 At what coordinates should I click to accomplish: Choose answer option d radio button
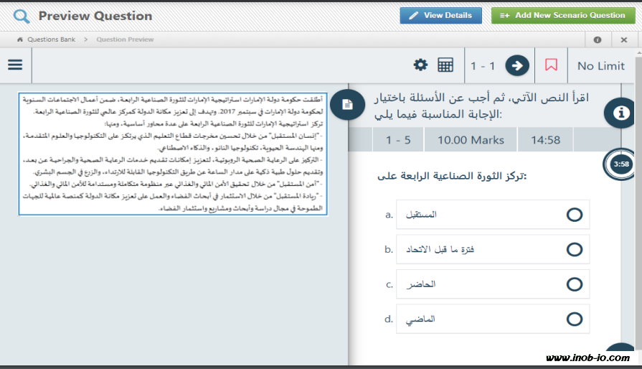coord(574,319)
